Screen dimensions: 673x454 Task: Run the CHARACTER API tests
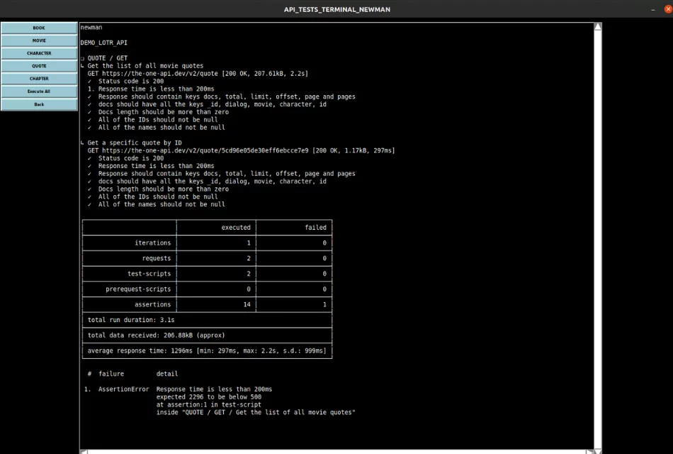39,53
